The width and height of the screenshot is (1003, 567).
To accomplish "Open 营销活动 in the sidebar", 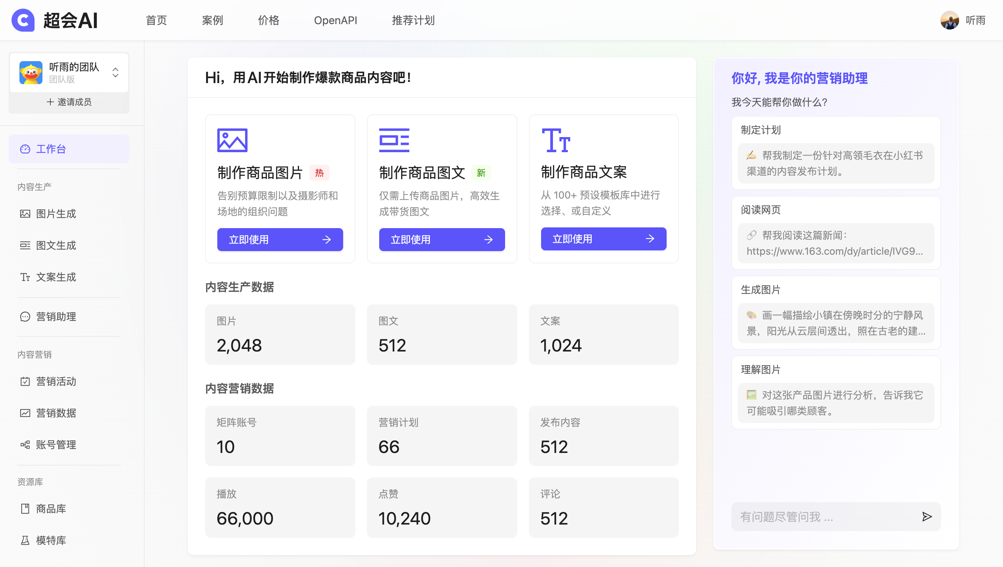I will (69, 381).
